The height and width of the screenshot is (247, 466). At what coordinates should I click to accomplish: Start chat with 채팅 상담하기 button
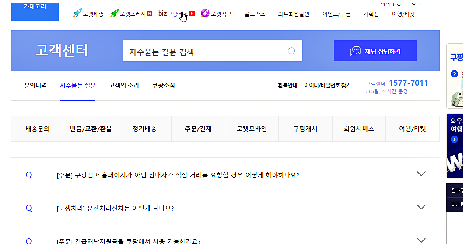pyautogui.click(x=375, y=51)
